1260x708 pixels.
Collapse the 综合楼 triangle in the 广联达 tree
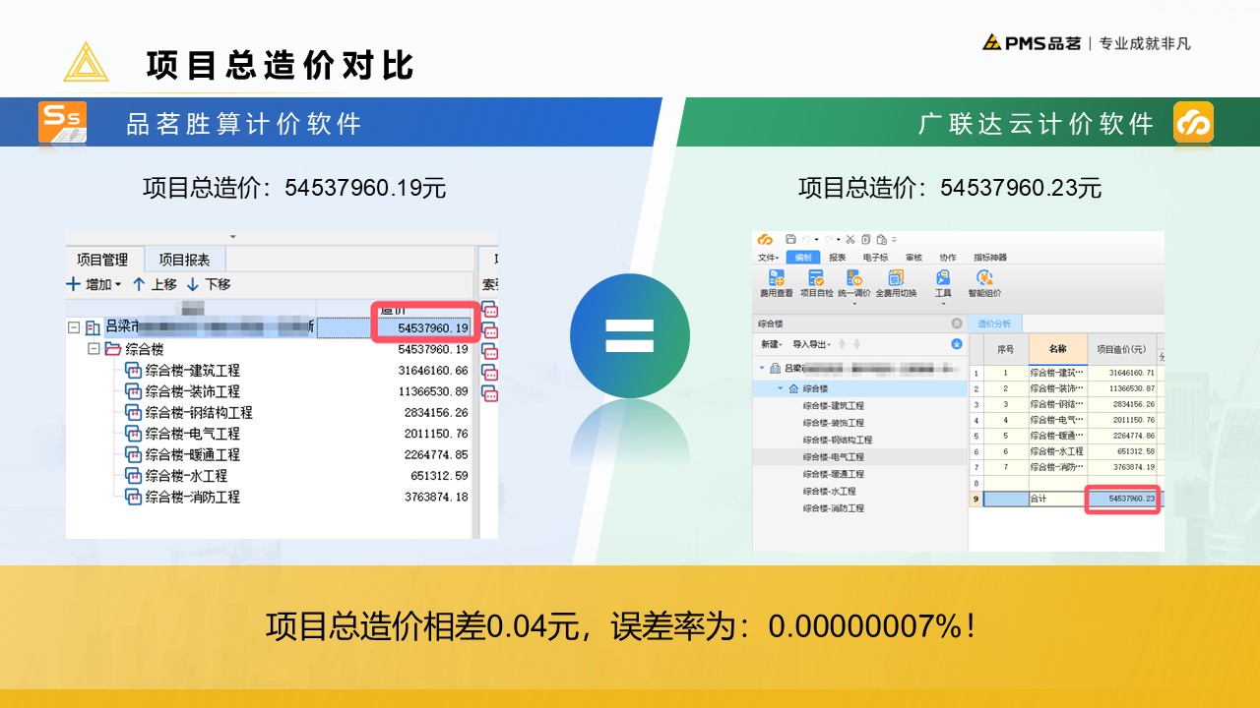coord(781,388)
